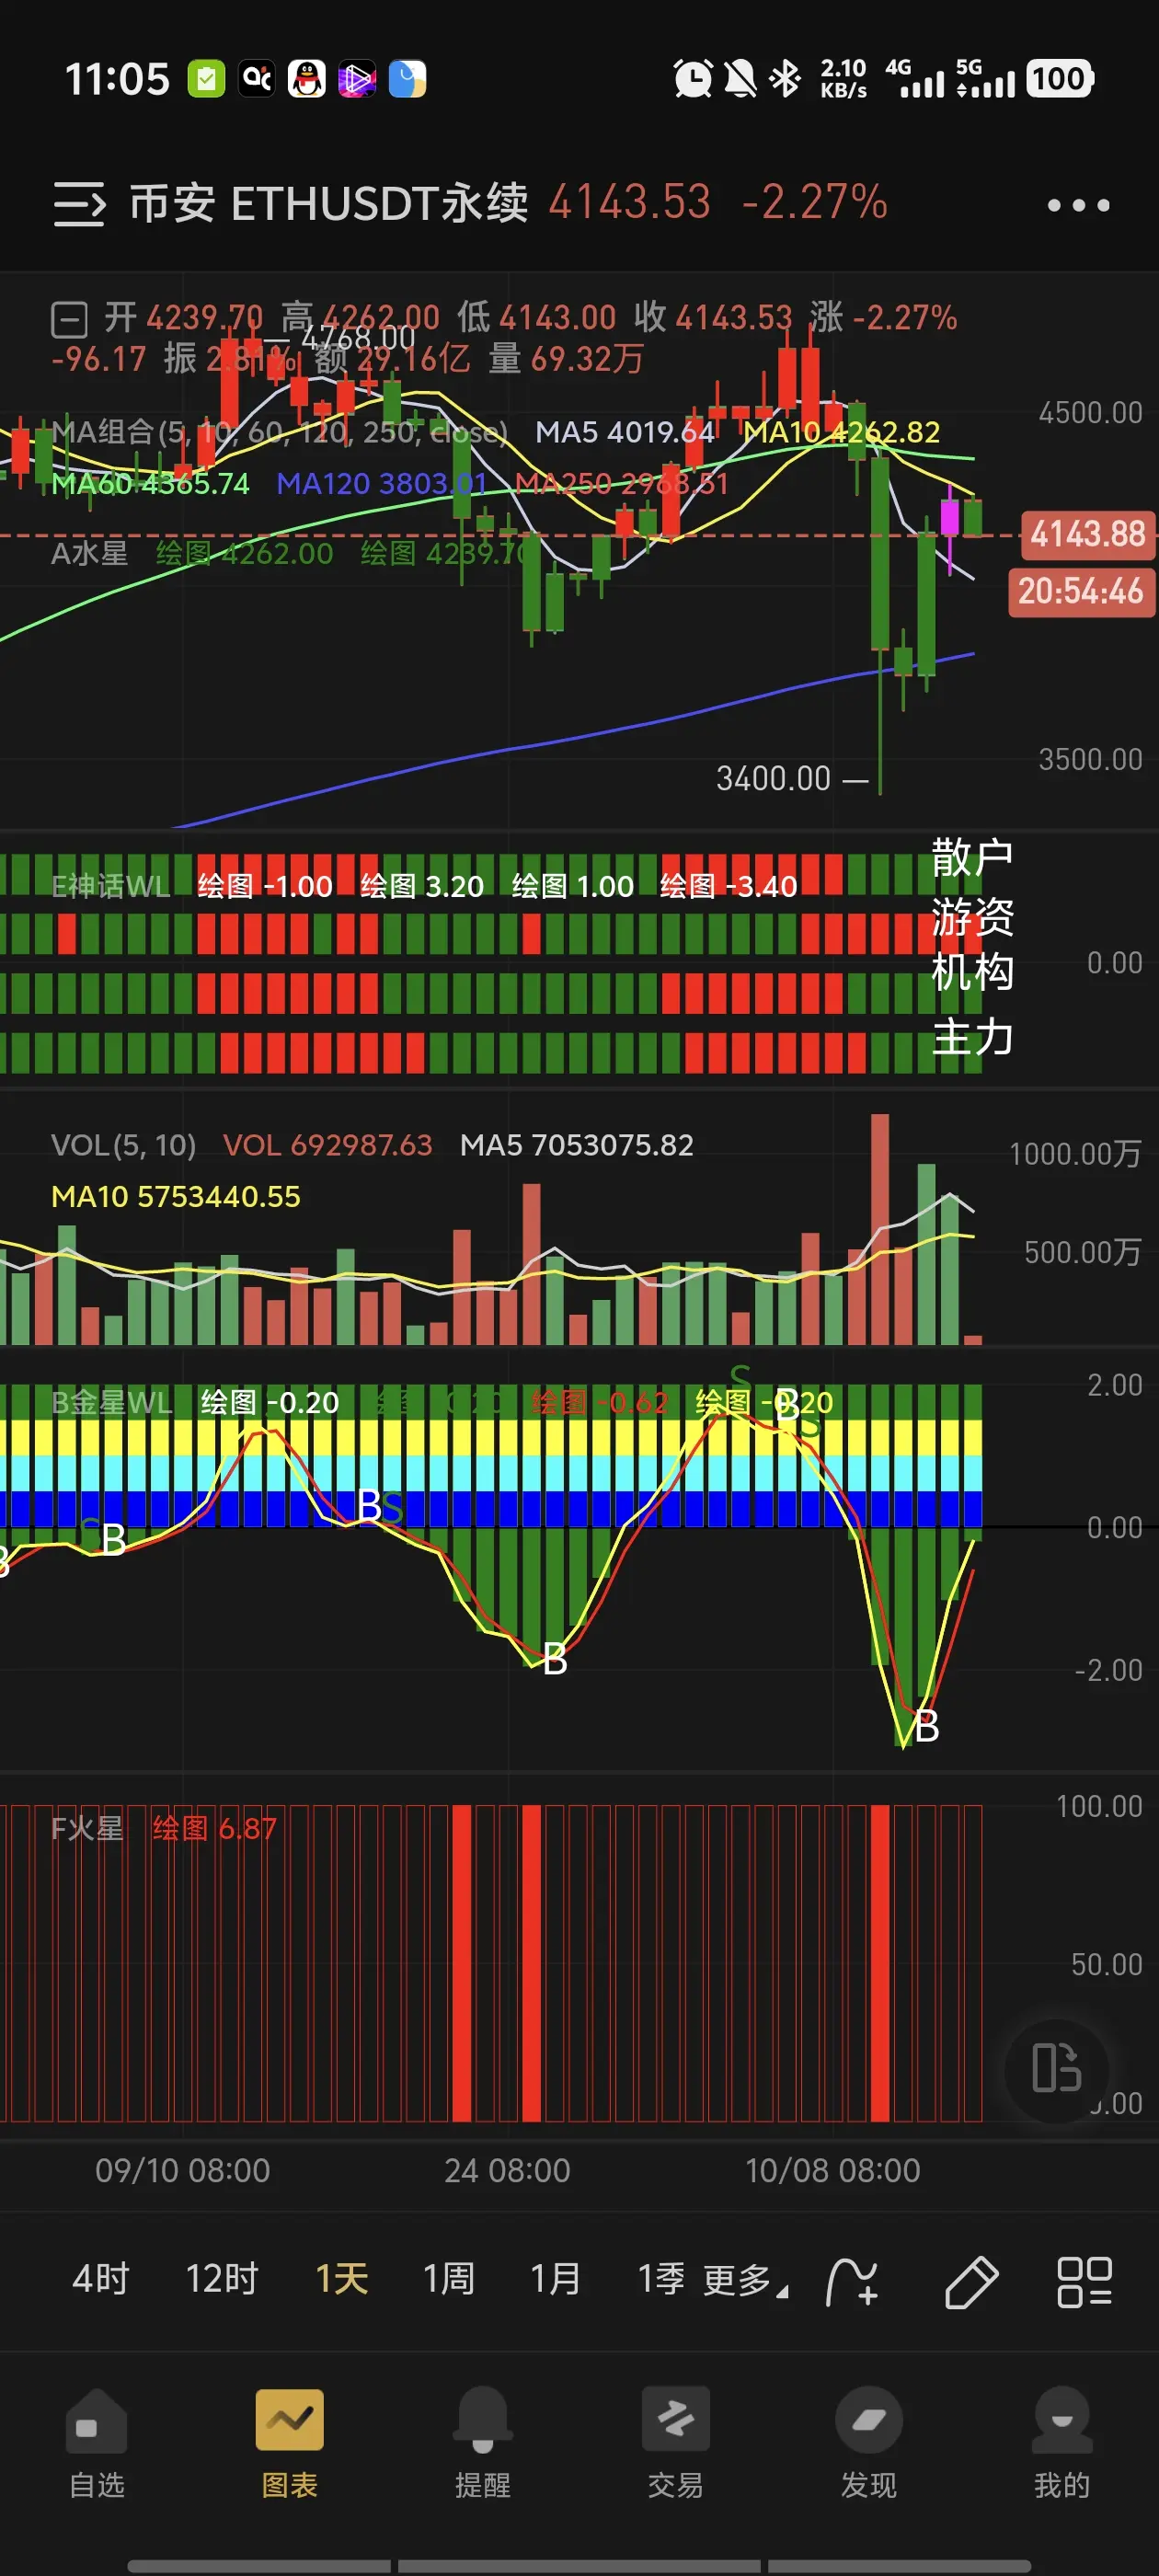The image size is (1159, 2576).
Task: Go to the 自选 watchlist tab
Action: pyautogui.click(x=97, y=2444)
